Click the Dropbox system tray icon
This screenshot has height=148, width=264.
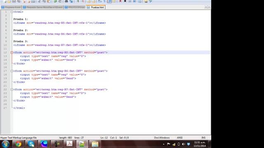(x=189, y=144)
